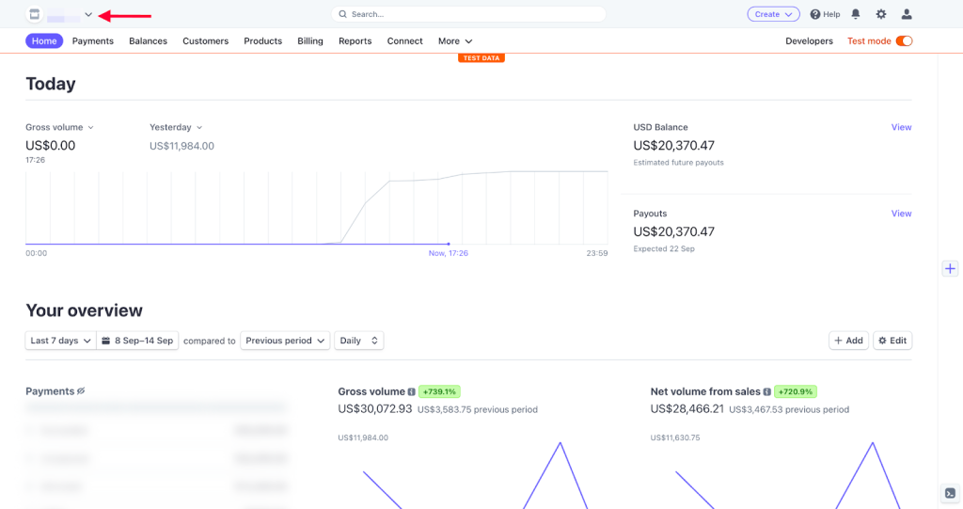963x509 pixels.
Task: Open the Payments tab
Action: click(x=92, y=41)
